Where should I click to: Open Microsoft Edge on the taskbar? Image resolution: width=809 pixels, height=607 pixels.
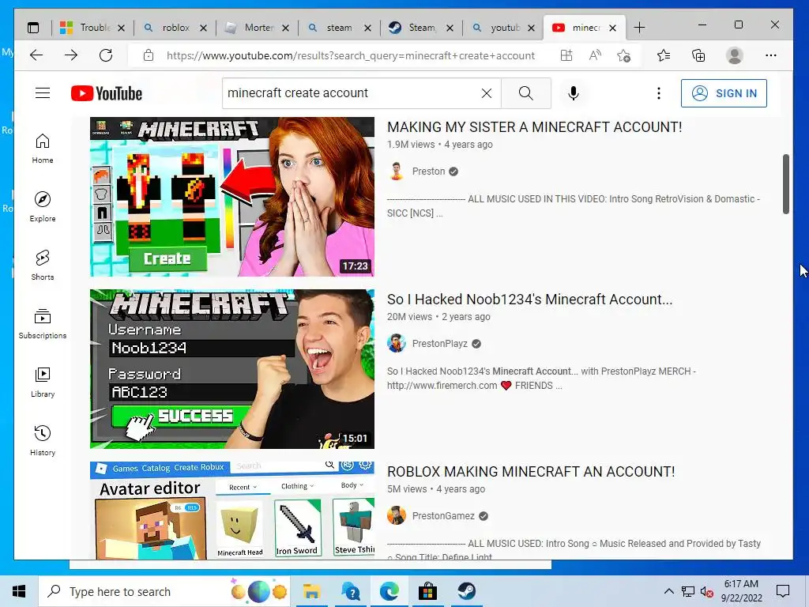pyautogui.click(x=389, y=591)
